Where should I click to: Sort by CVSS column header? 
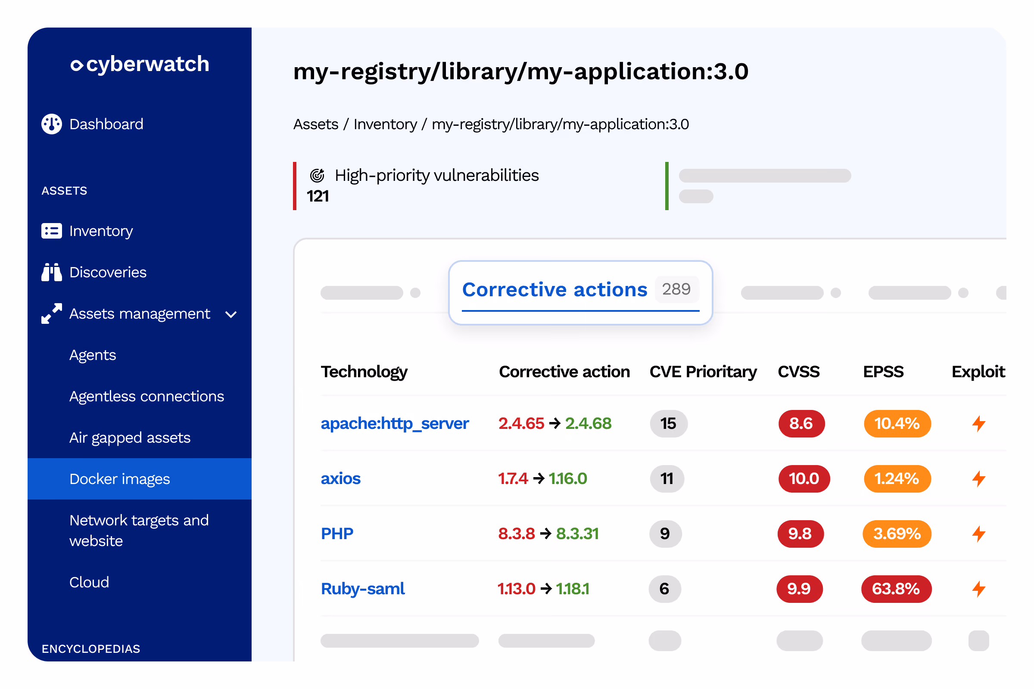[x=798, y=372]
